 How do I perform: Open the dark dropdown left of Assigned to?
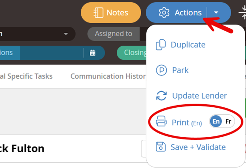38,34
